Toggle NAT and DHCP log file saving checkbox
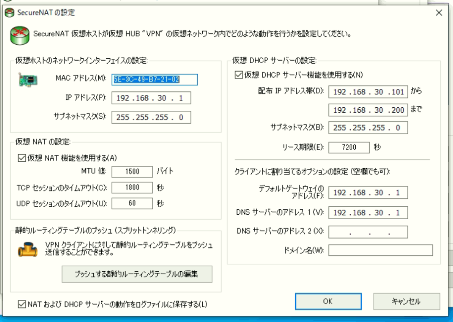453x322 pixels. (22, 304)
